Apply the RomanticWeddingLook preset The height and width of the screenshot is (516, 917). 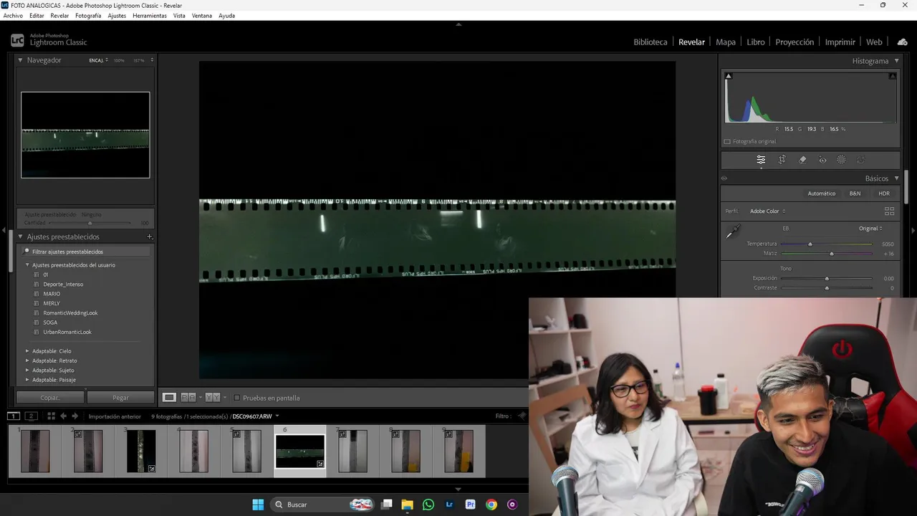pyautogui.click(x=70, y=313)
